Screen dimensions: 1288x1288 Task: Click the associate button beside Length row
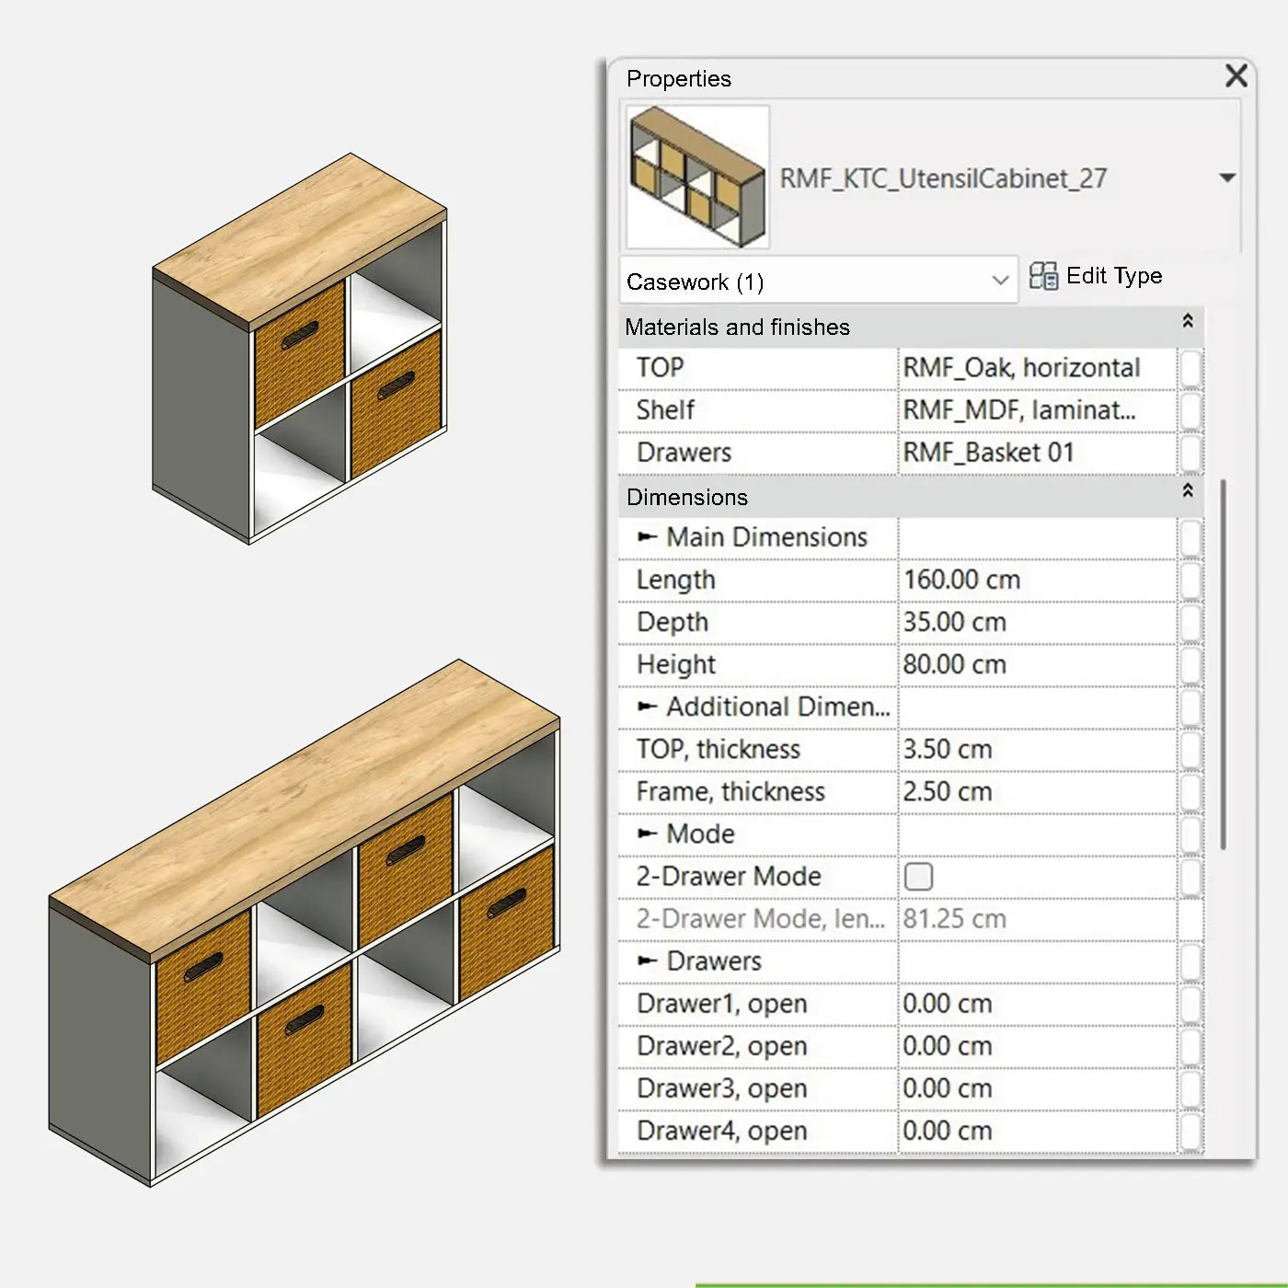(x=1190, y=581)
